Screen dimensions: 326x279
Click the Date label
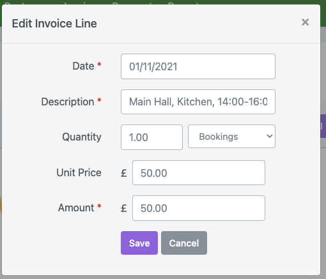[x=83, y=66]
